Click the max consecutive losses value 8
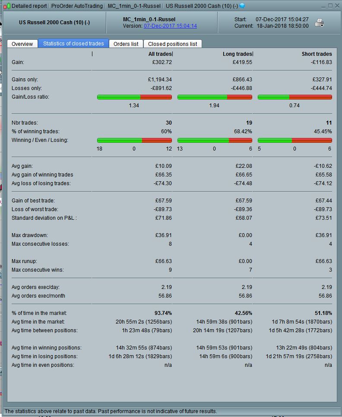 point(170,244)
